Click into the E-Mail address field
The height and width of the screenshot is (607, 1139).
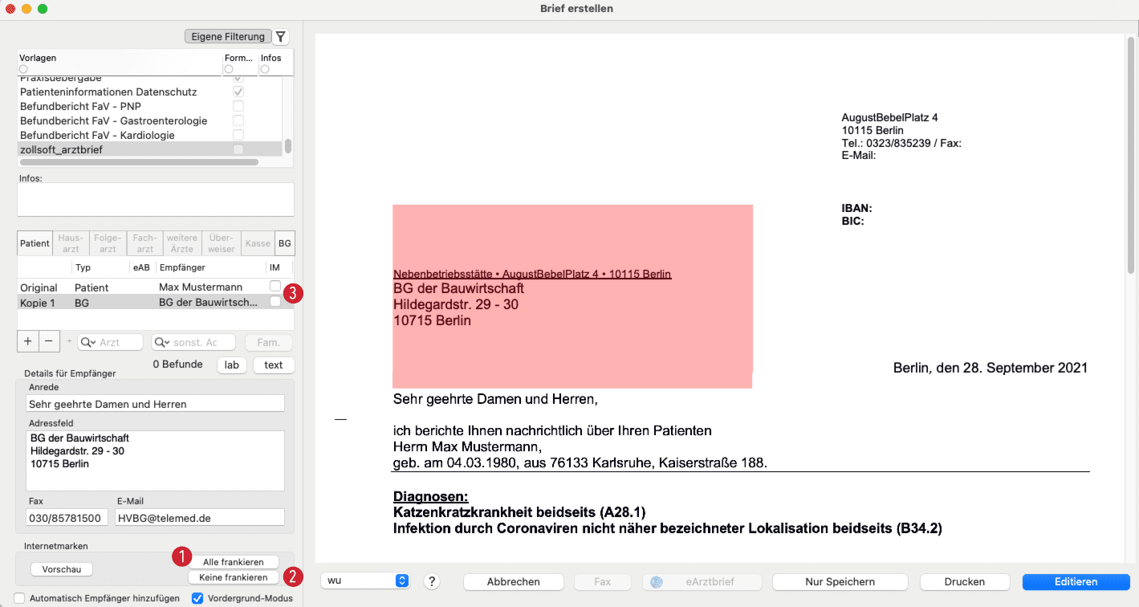pyautogui.click(x=200, y=518)
